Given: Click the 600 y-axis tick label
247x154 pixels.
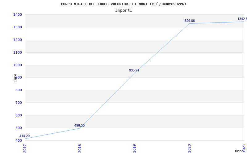Looking at the screenshot, I should pos(19,115).
